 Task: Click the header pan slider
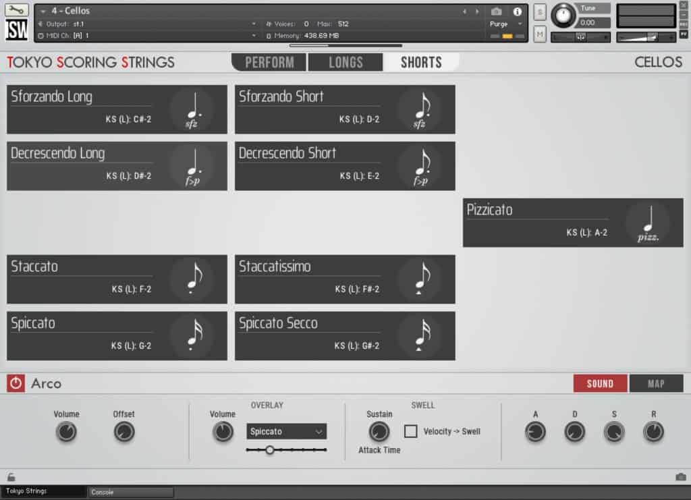click(580, 37)
